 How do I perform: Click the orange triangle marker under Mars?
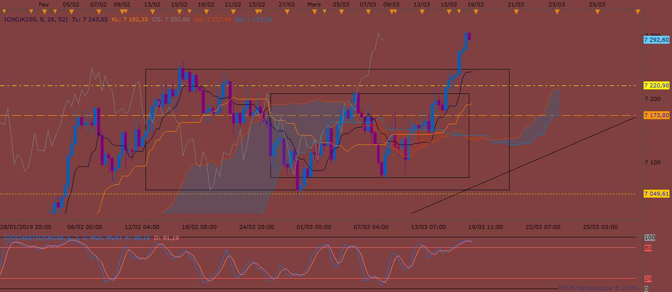coord(314,12)
